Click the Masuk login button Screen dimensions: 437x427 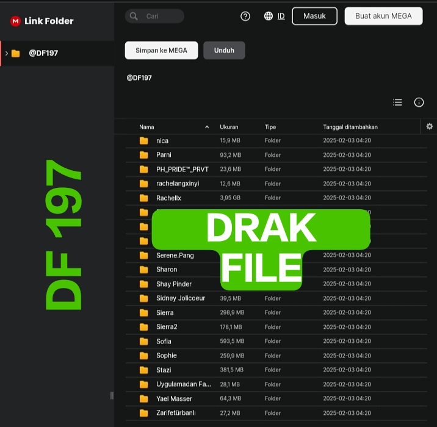click(315, 16)
